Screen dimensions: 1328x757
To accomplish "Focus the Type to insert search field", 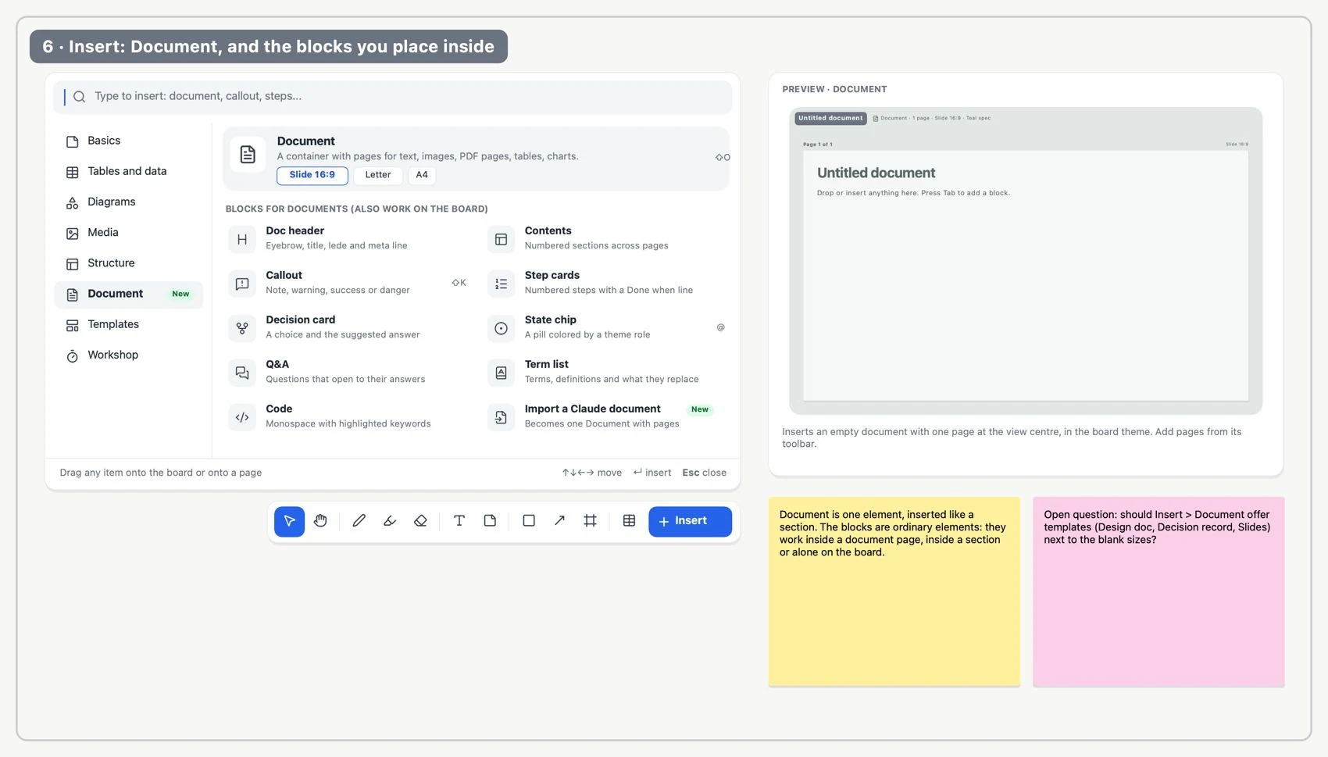I will click(393, 97).
